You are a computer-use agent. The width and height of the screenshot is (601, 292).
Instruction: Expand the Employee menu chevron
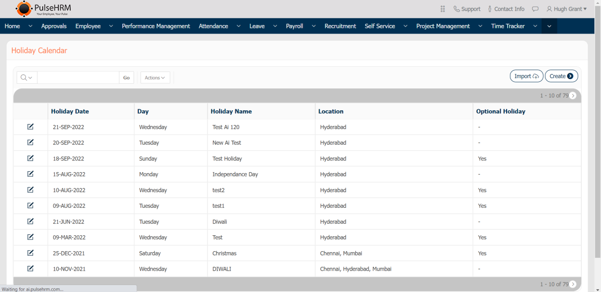point(111,26)
